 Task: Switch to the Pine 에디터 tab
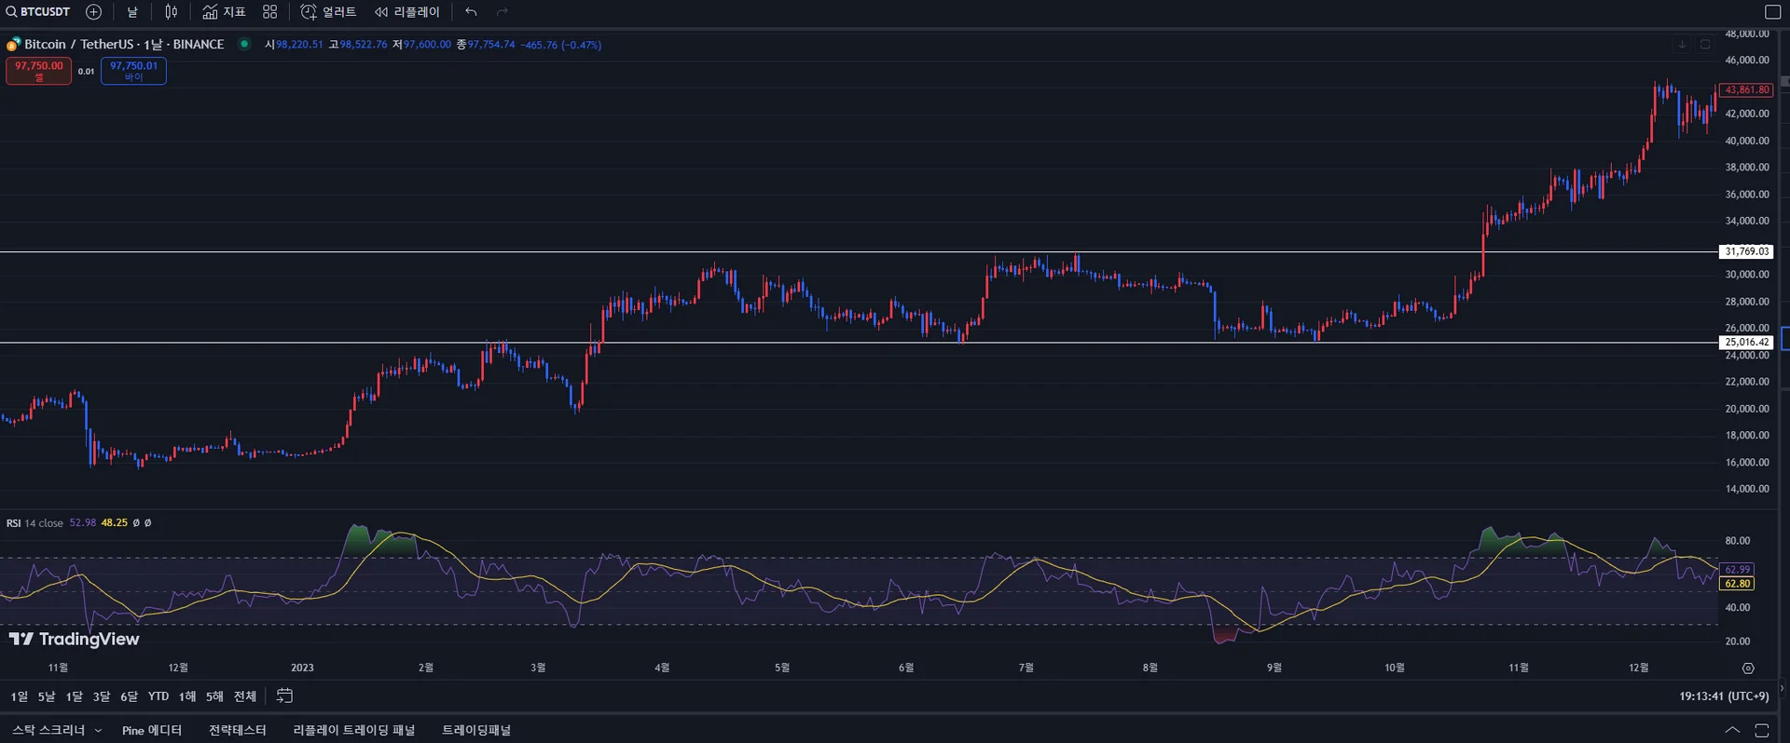point(152,731)
